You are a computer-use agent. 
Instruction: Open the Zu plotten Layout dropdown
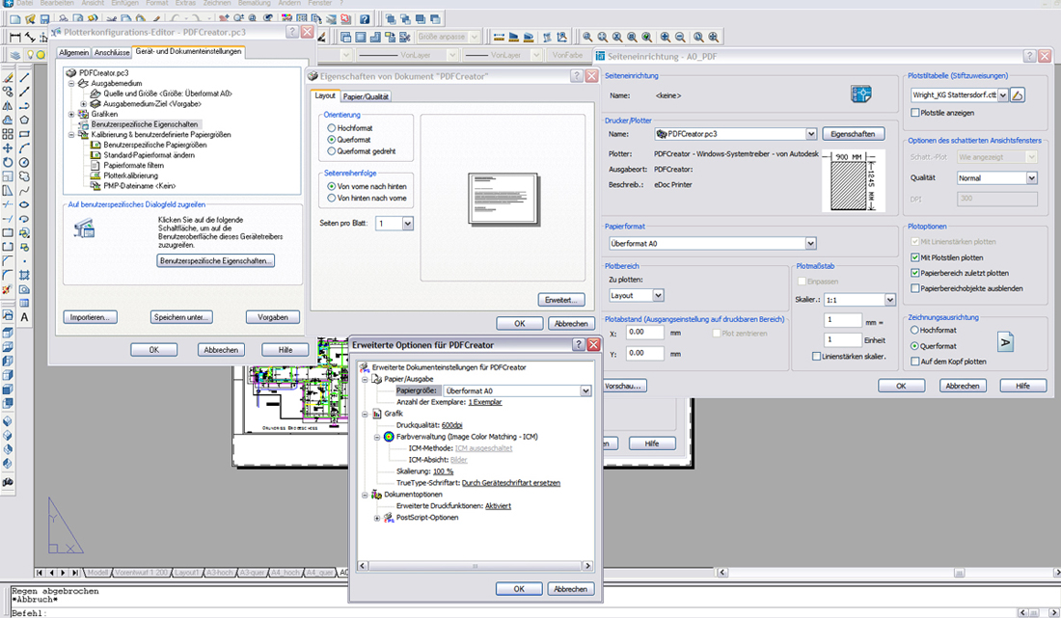point(658,295)
